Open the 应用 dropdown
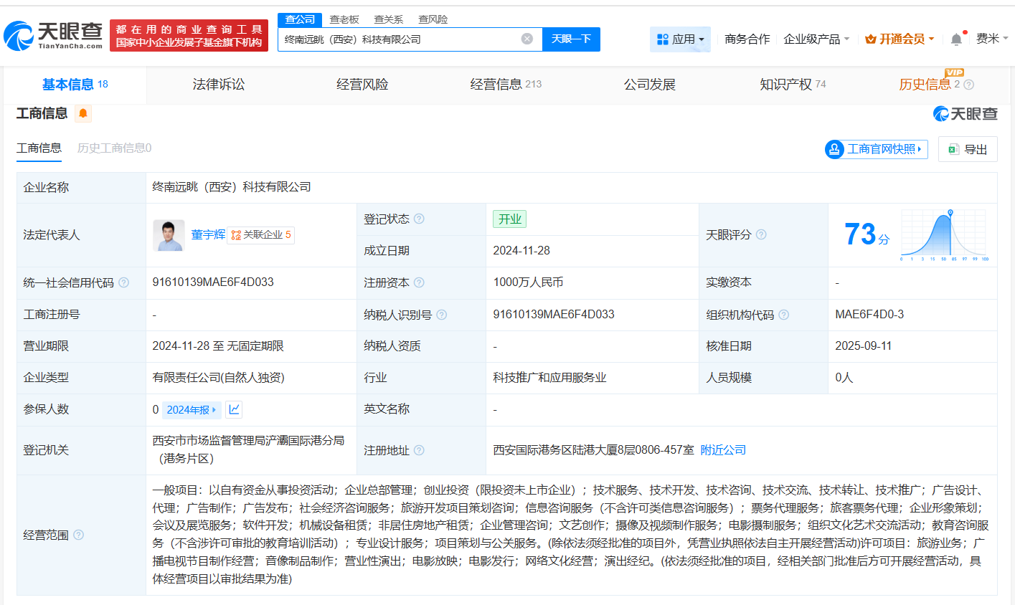The image size is (1015, 605). pyautogui.click(x=680, y=39)
